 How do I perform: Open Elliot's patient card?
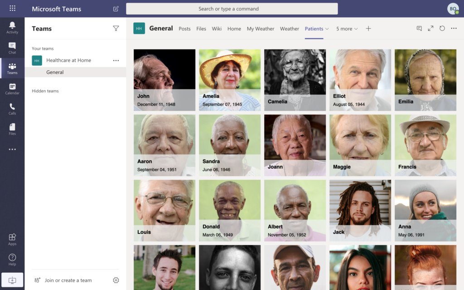(360, 80)
